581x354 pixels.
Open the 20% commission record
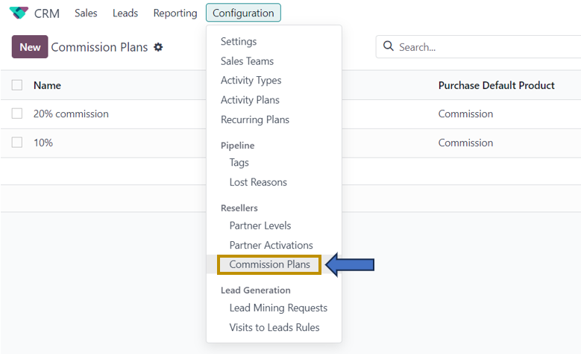(x=71, y=114)
